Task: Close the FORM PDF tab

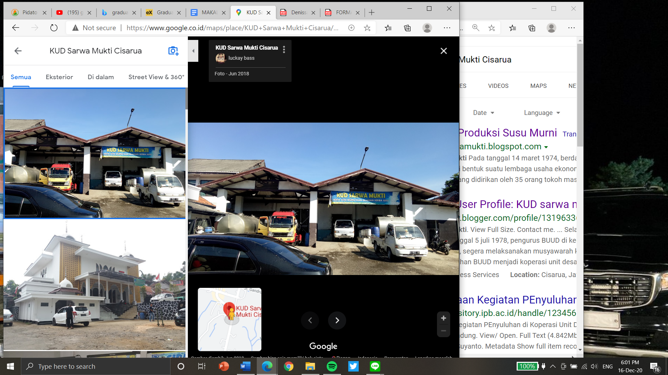Action: tap(358, 13)
